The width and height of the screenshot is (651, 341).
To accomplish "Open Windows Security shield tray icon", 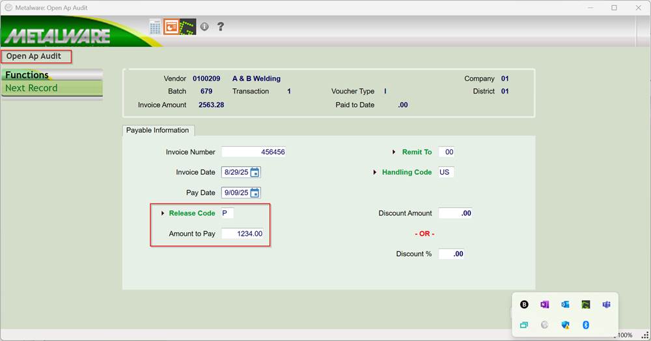I will pos(565,325).
